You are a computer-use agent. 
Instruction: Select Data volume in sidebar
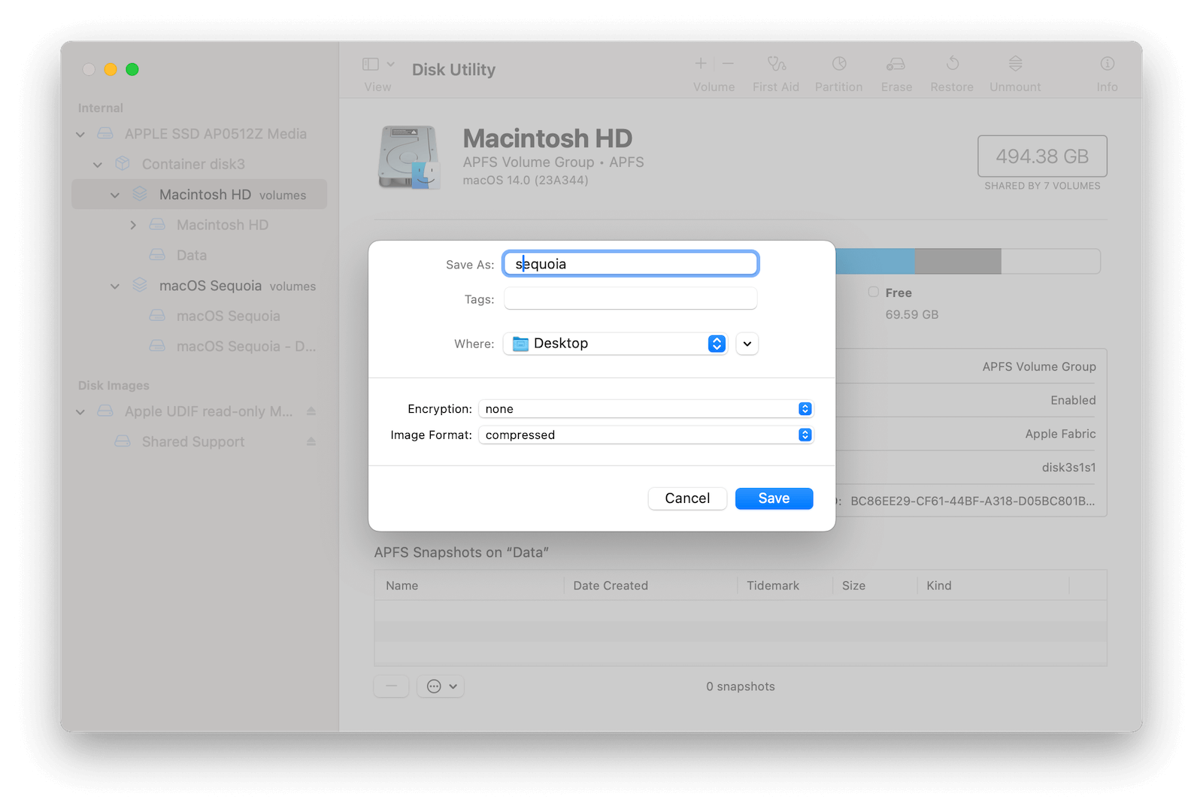click(199, 256)
